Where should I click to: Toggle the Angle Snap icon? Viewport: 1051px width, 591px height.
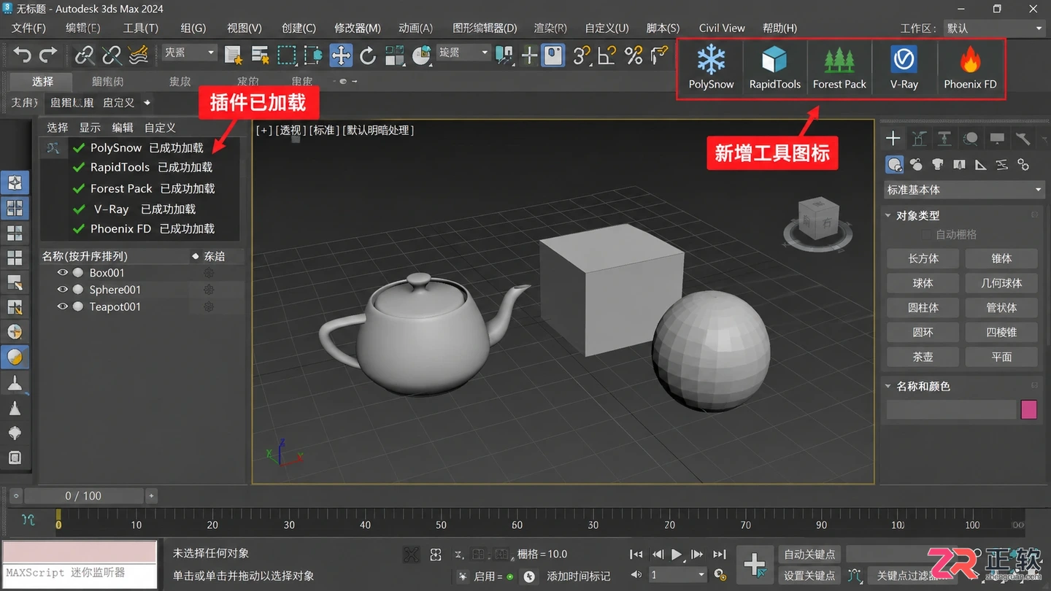click(x=607, y=55)
